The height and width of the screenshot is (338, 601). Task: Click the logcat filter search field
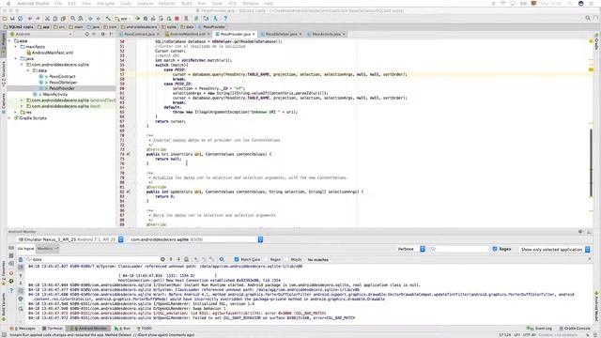[x=459, y=249]
